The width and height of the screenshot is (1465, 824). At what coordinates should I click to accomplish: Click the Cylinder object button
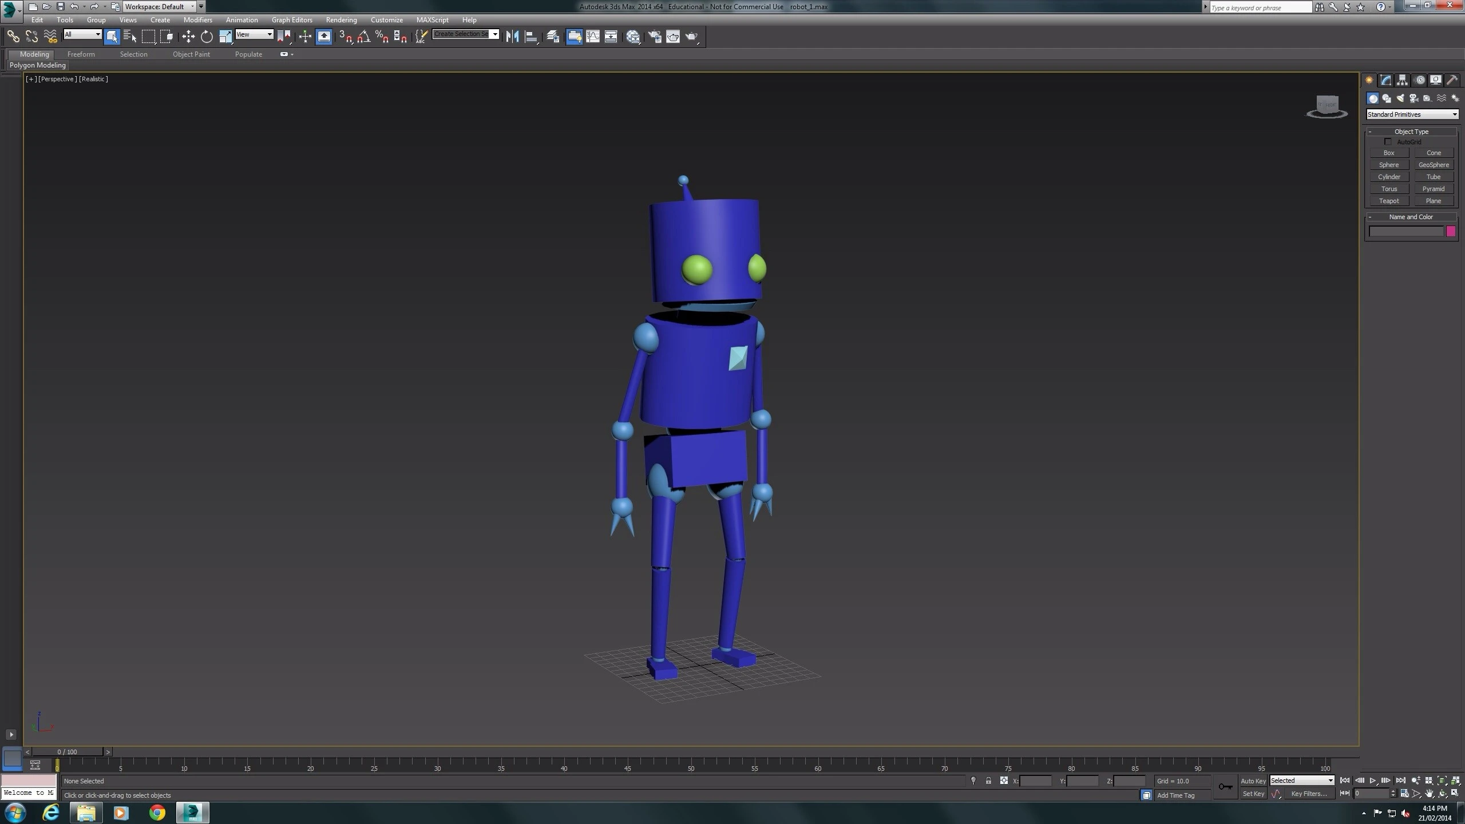[1389, 177]
